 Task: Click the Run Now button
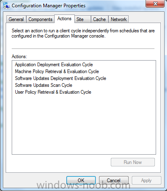pos(133,162)
